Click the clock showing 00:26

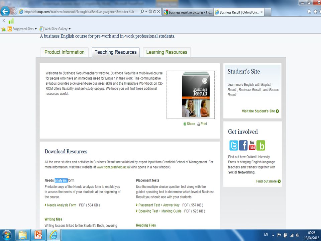[312, 233]
